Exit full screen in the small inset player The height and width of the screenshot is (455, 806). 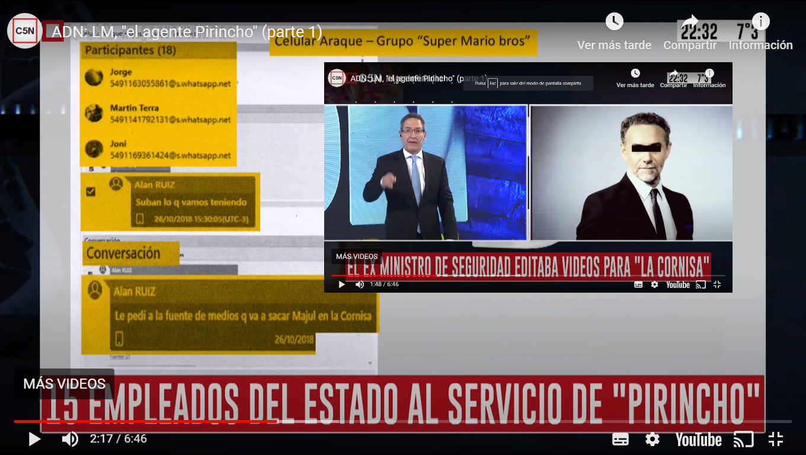717,284
